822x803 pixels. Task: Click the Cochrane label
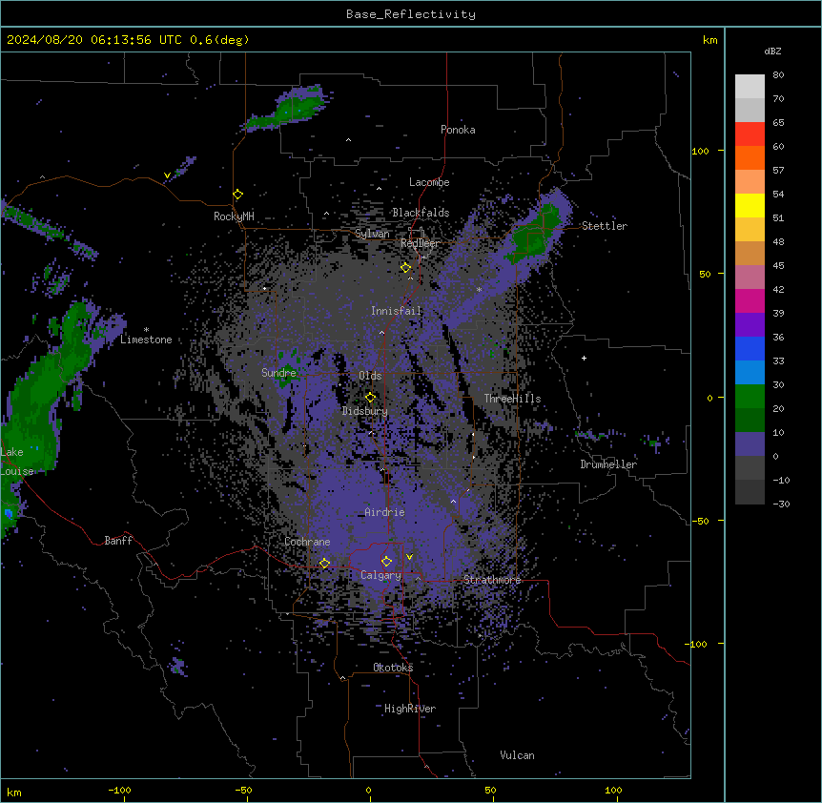pyautogui.click(x=307, y=542)
